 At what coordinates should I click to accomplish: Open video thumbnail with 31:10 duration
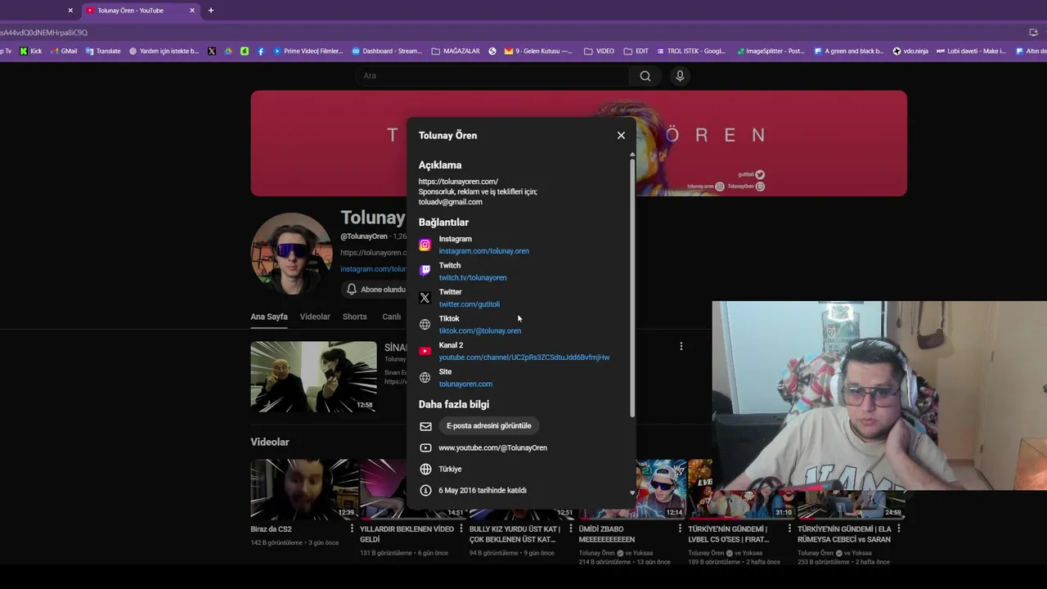(742, 489)
